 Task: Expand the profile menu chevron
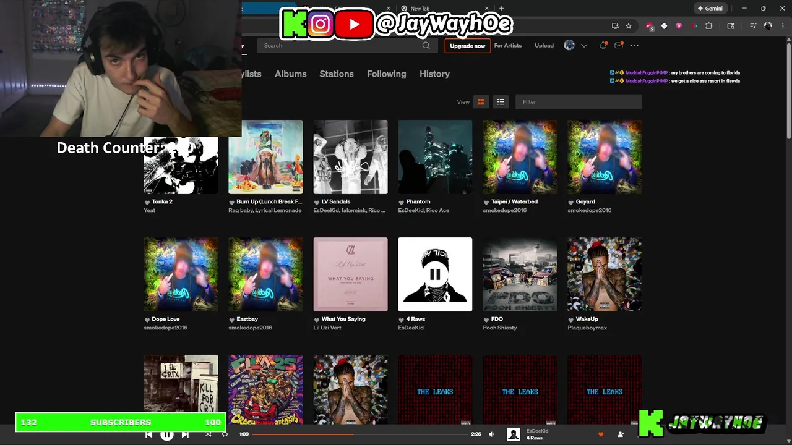pos(583,46)
